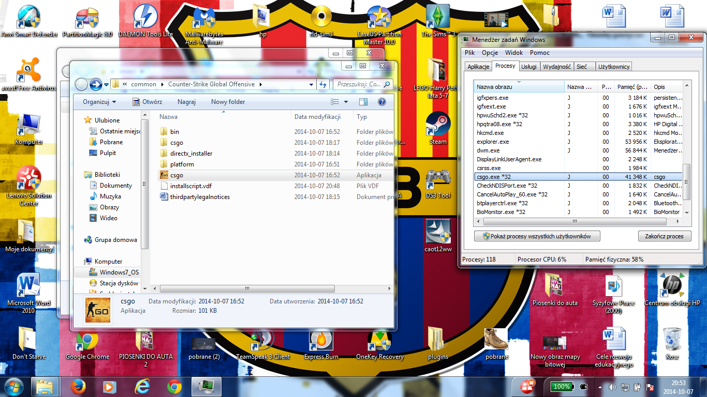Screen dimensions: 707x397
Task: Select the installscript.vdf file
Action: click(x=276, y=186)
